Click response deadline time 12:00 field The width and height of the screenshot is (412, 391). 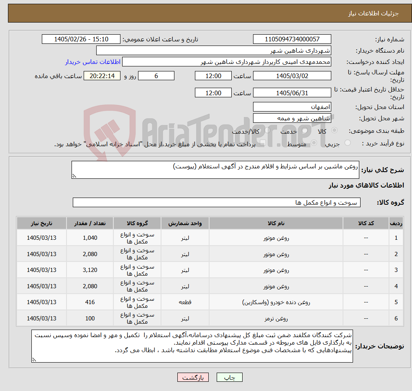tap(213, 76)
